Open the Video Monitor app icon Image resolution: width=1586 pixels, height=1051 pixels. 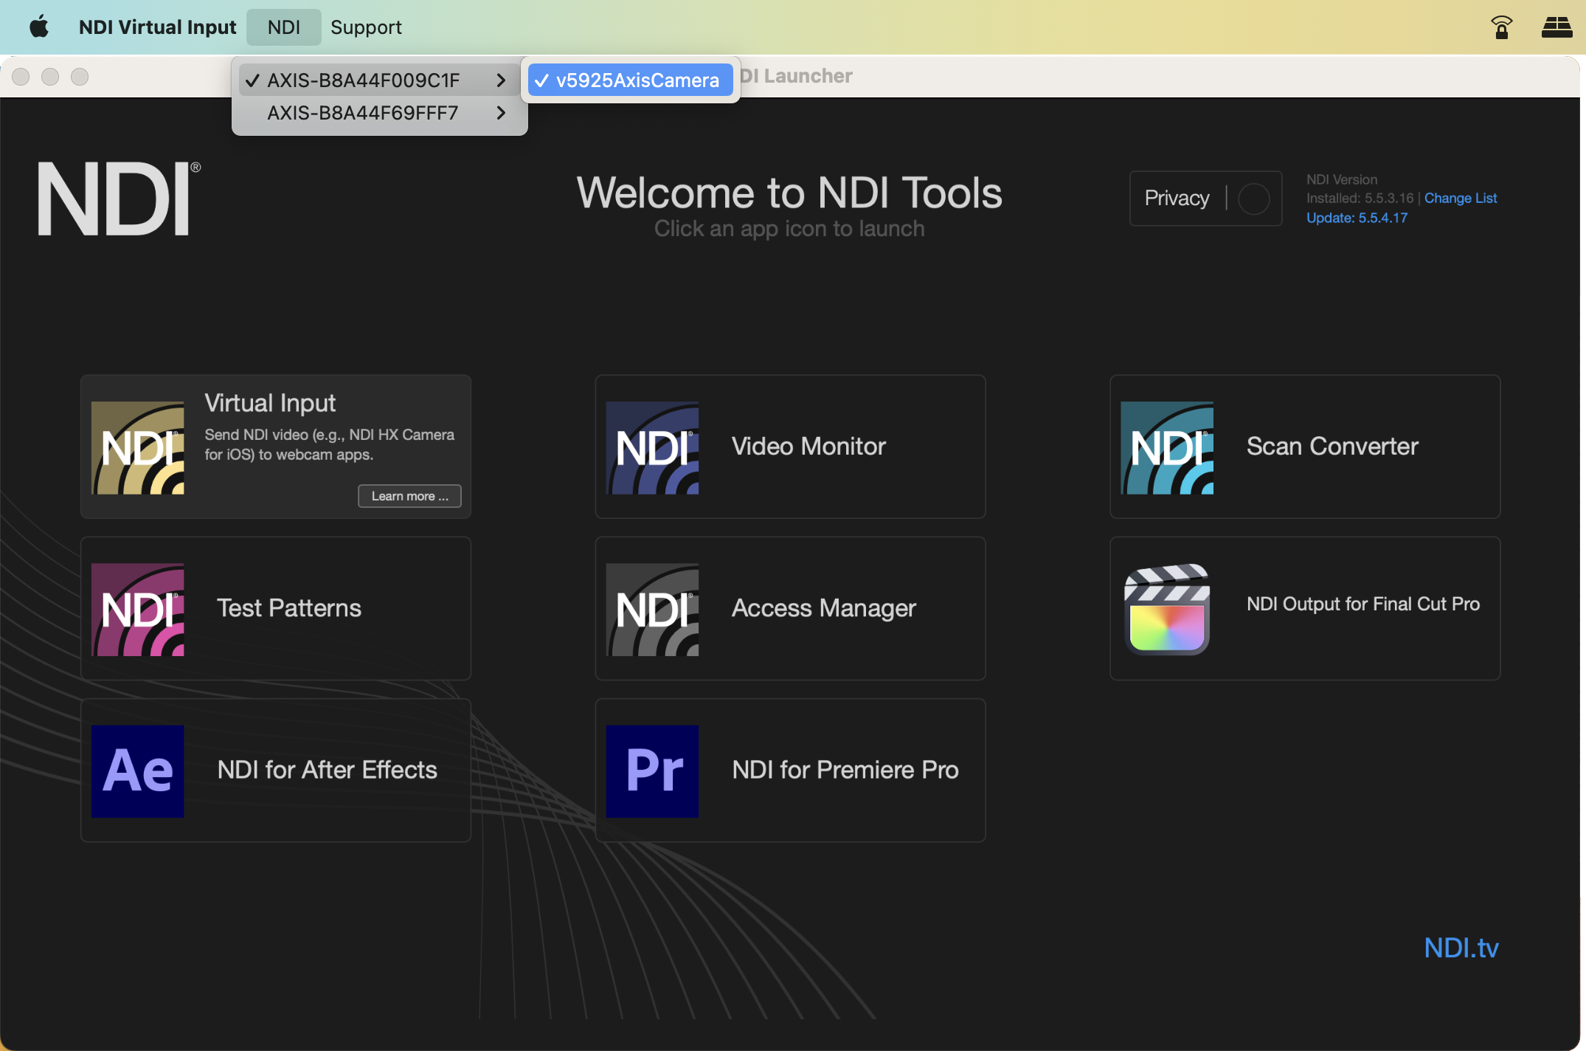pos(652,447)
